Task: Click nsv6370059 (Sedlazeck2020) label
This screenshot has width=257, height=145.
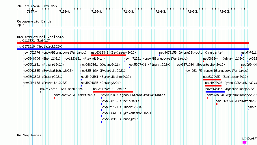Action: (226, 77)
